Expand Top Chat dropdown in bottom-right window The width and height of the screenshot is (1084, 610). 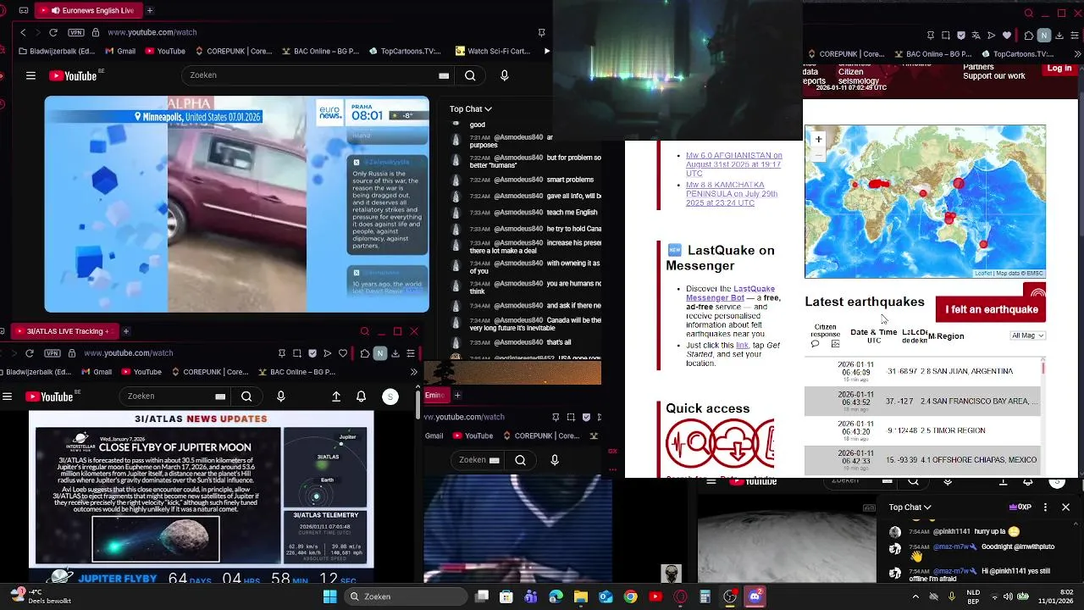tap(910, 507)
